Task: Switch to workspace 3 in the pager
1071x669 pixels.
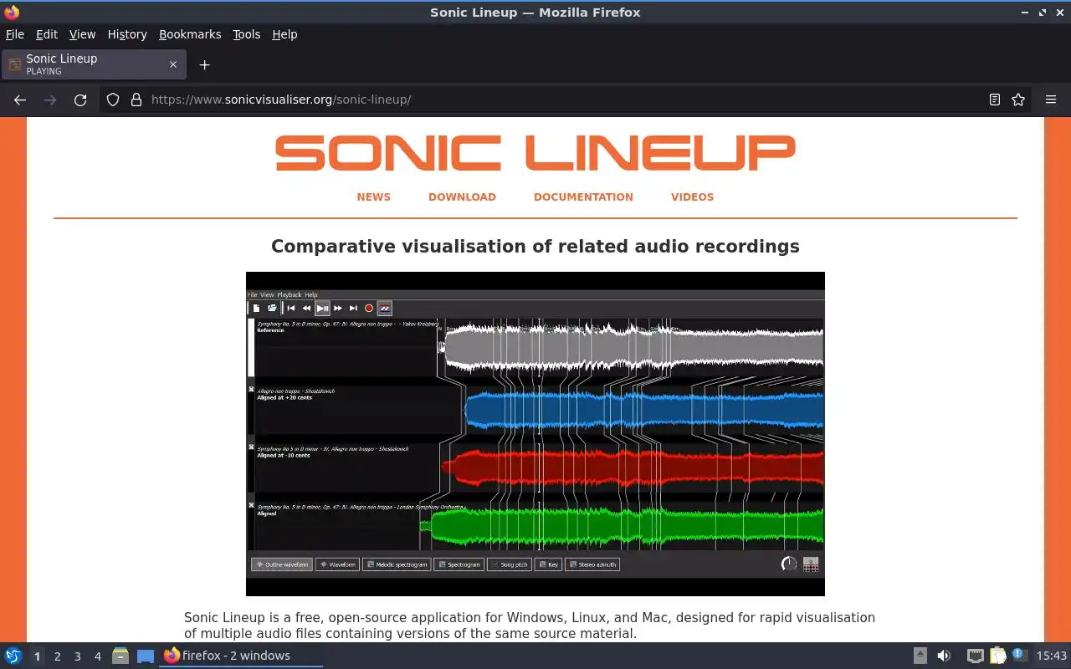Action: [77, 656]
